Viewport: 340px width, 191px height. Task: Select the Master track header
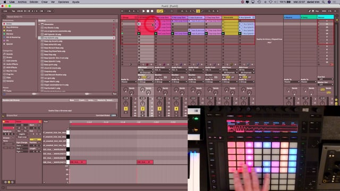click(x=326, y=18)
